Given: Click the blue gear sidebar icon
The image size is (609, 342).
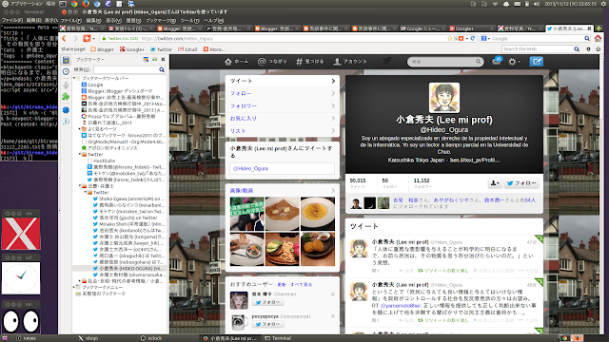Looking at the screenshot, I should tap(66, 110).
